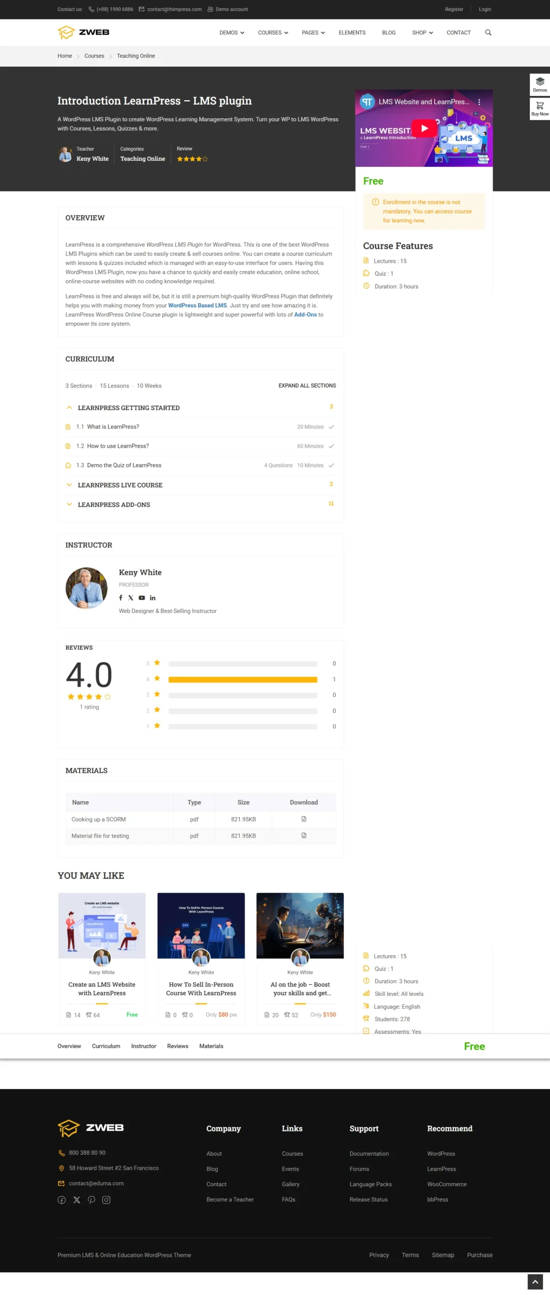Click the Register link

pos(454,9)
